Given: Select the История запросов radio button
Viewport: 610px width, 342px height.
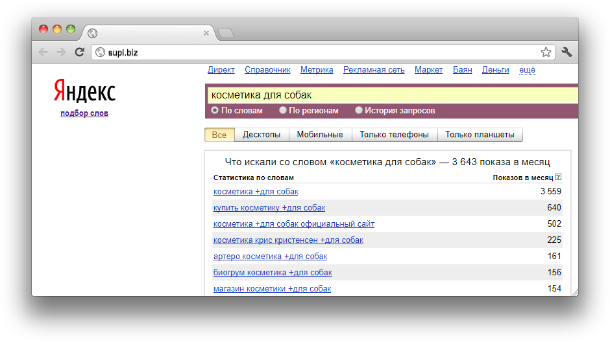Looking at the screenshot, I should click(359, 110).
